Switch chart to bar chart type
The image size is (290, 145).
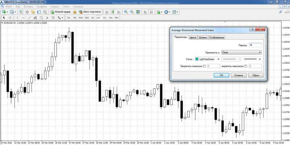pyautogui.click(x=107, y=12)
